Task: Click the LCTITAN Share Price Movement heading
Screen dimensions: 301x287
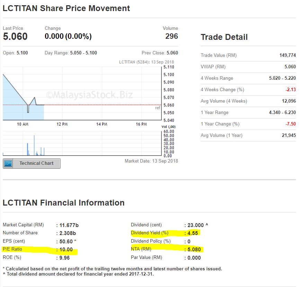Action: [66, 8]
